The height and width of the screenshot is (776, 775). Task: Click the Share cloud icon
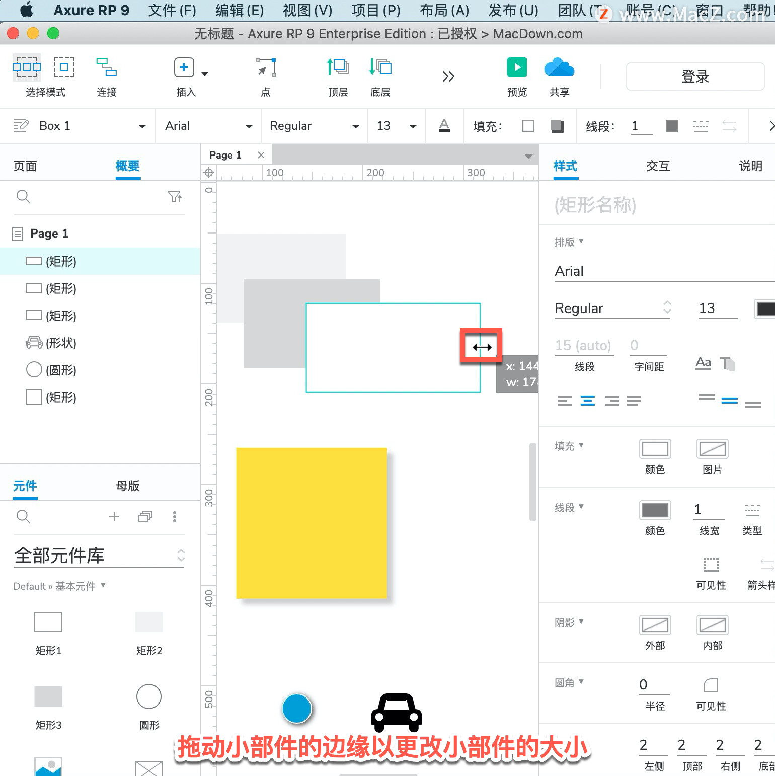(559, 67)
